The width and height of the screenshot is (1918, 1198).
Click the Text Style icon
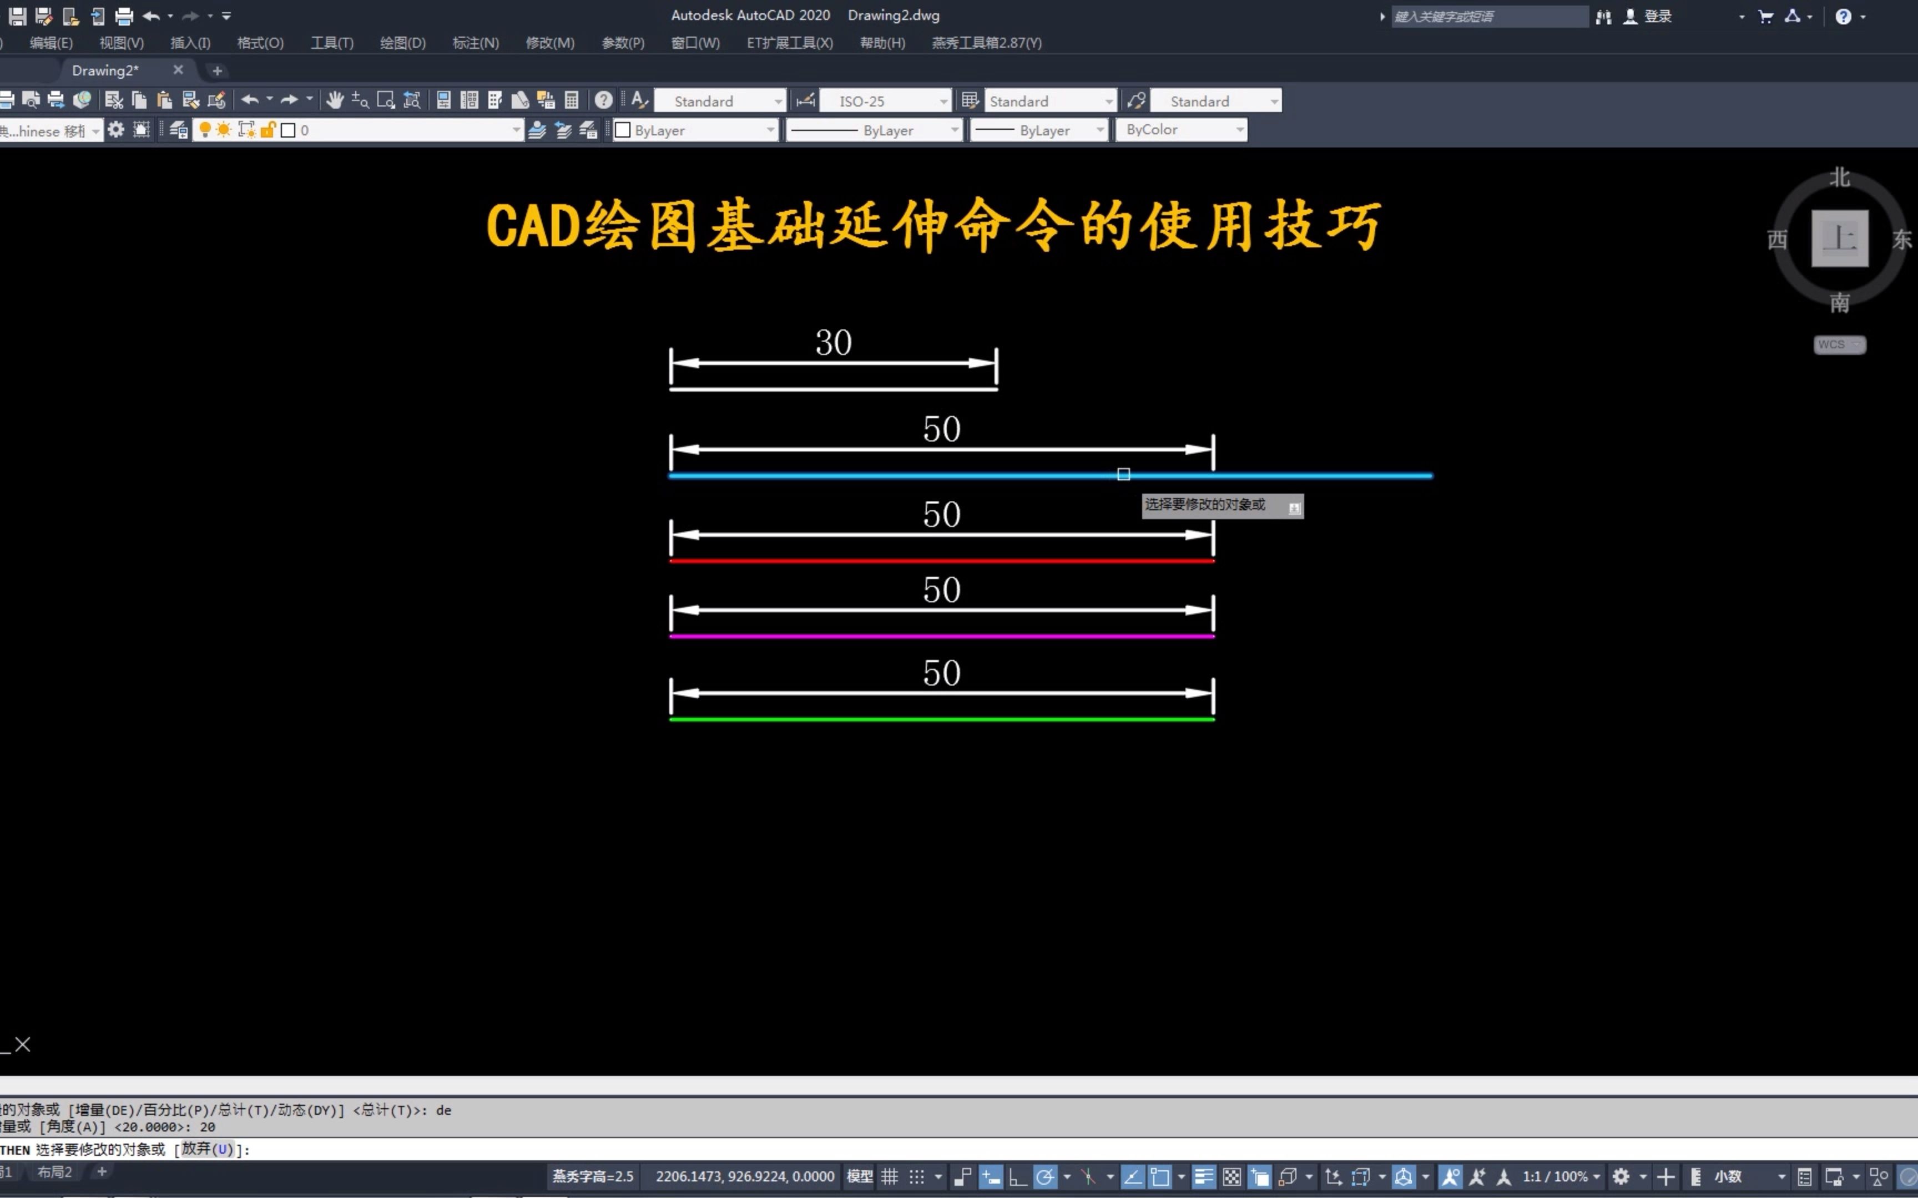click(639, 100)
